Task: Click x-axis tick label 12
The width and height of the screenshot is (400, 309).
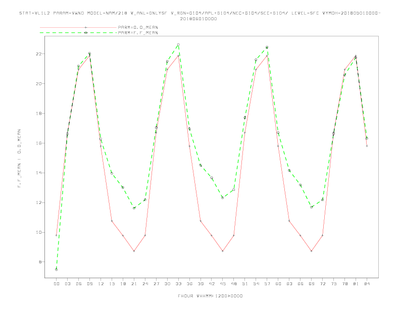Action: 101,284
